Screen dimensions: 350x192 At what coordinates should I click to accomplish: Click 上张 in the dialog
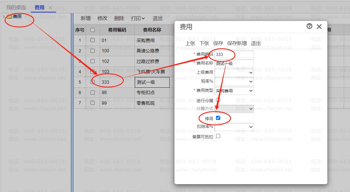[x=190, y=43]
